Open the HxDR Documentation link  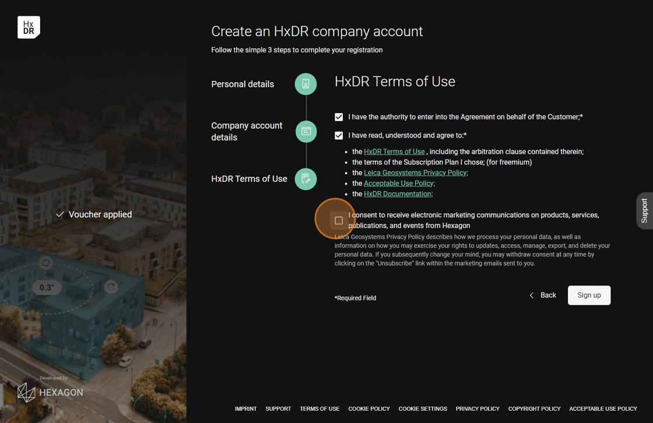click(x=398, y=193)
